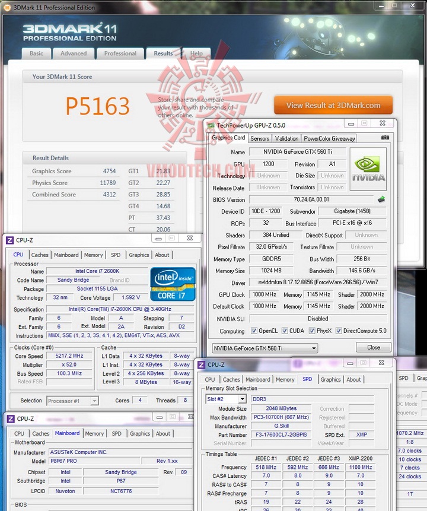Click the CPU-Z app icon in Mainboard window
Image resolution: width=427 pixels, height=511 pixels.
click(11, 419)
